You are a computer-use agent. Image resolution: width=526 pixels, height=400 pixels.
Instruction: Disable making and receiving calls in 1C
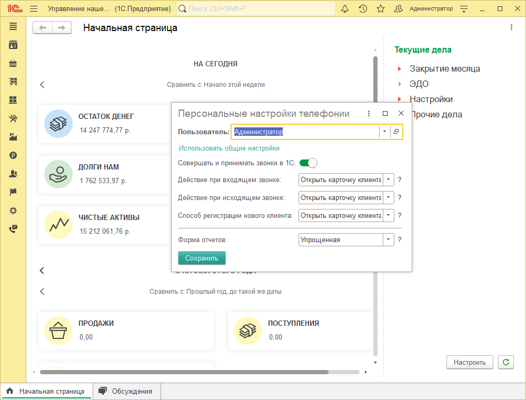[308, 163]
